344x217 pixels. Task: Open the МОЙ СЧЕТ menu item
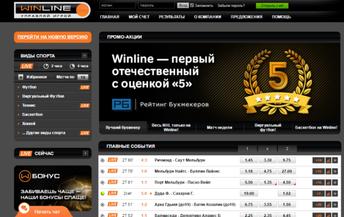pyautogui.click(x=139, y=17)
